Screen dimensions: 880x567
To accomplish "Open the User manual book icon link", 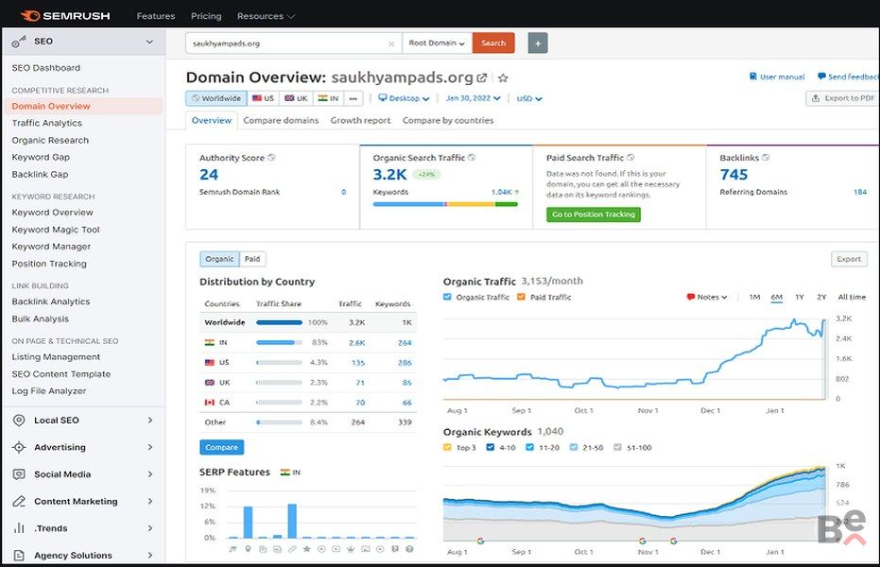I will pyautogui.click(x=753, y=77).
